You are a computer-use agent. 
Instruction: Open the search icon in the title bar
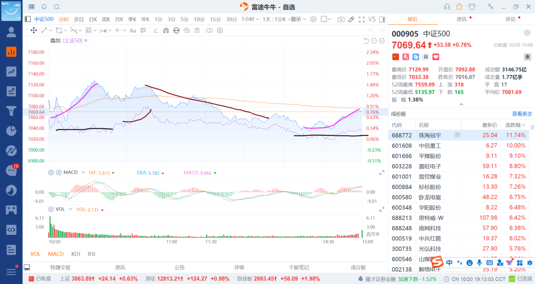tap(57, 7)
